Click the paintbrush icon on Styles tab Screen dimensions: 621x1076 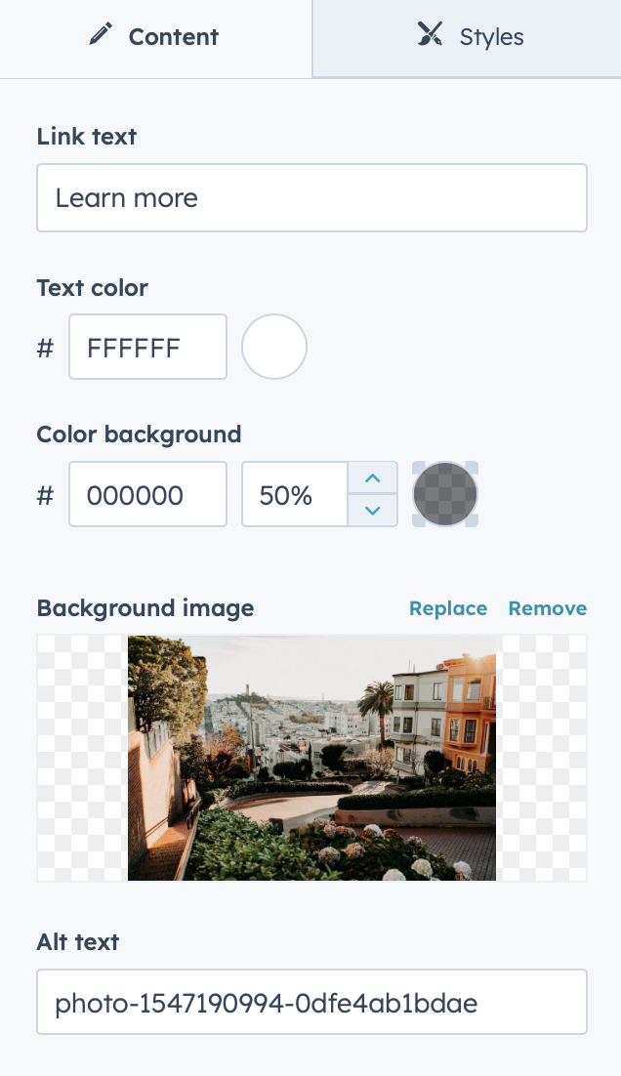click(x=431, y=34)
